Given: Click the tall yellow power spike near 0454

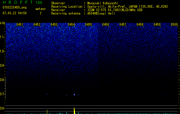Looking at the screenshot, I should (x=74, y=111).
